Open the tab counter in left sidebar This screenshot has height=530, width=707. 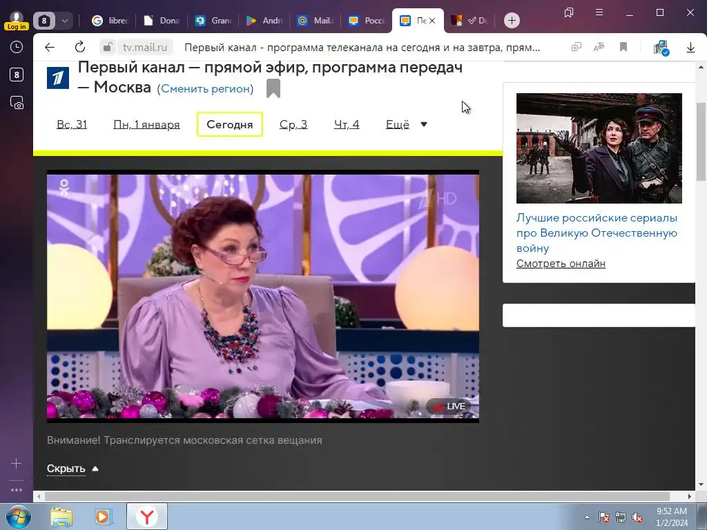17,75
